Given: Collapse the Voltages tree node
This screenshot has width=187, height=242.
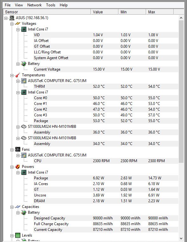Looking at the screenshot, I should (x=12, y=24).
